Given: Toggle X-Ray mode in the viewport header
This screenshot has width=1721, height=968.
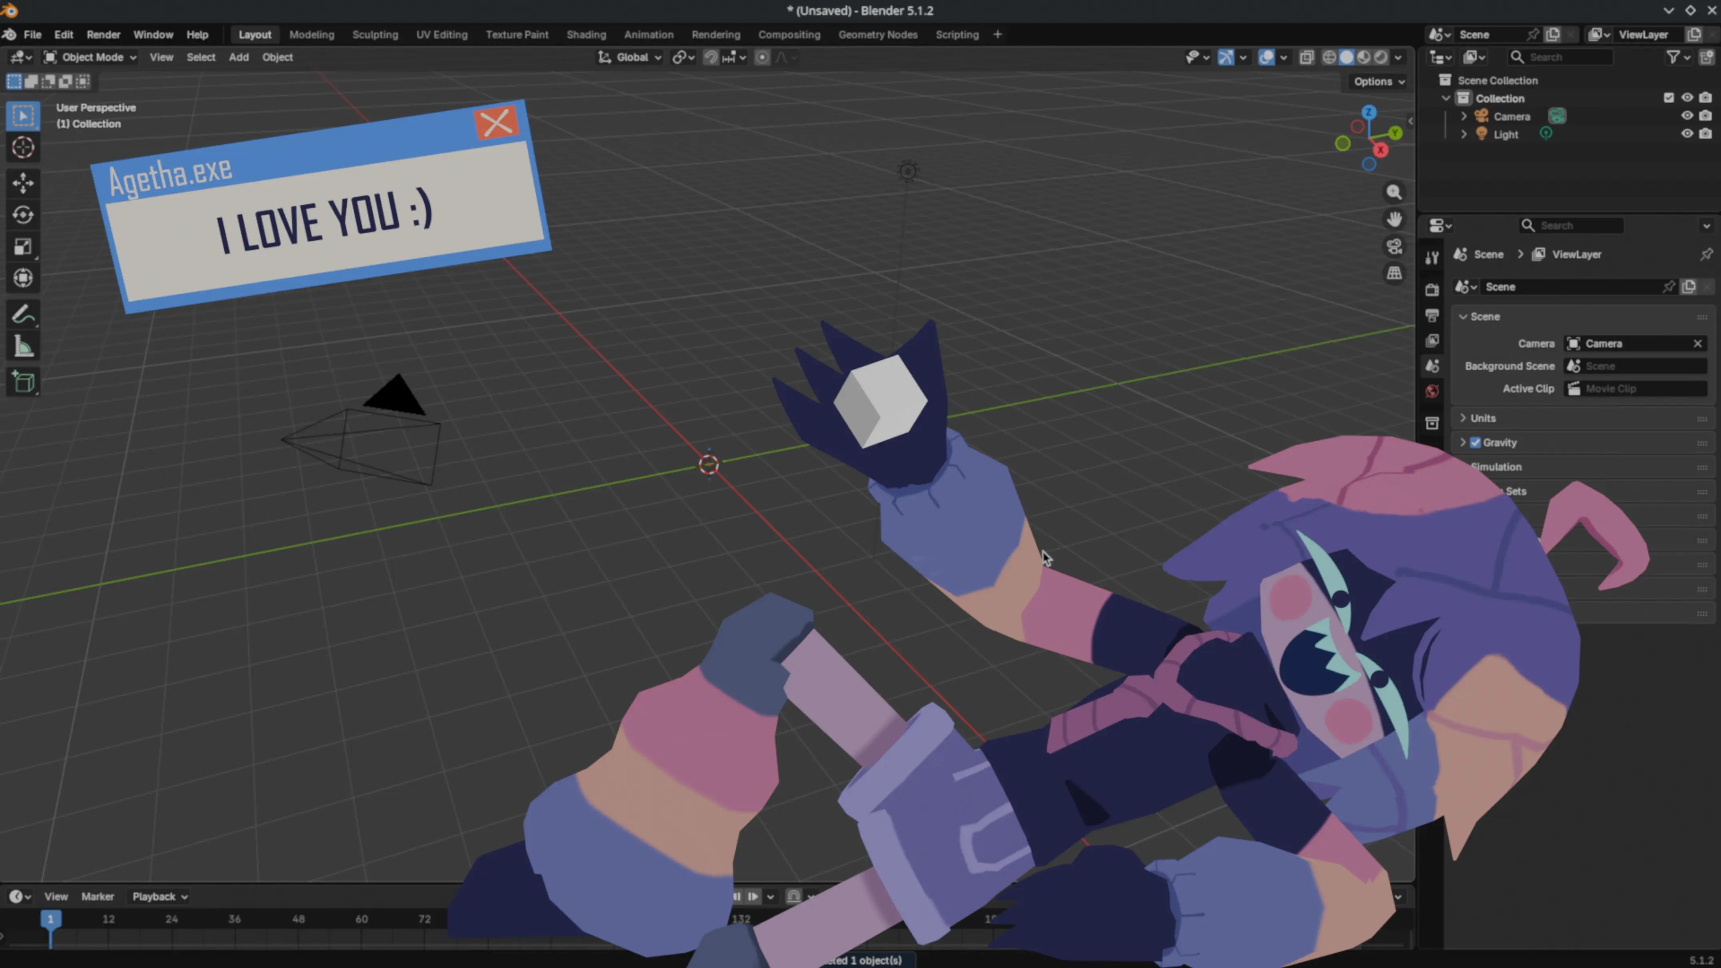Looking at the screenshot, I should pyautogui.click(x=1306, y=58).
